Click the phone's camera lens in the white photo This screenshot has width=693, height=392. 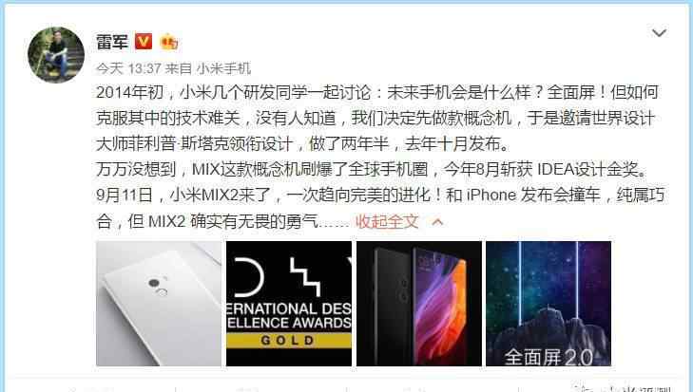[154, 283]
